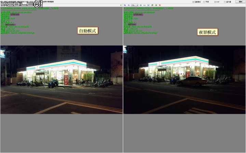
Task: Click the night mode store photo
Action: coord(184,80)
